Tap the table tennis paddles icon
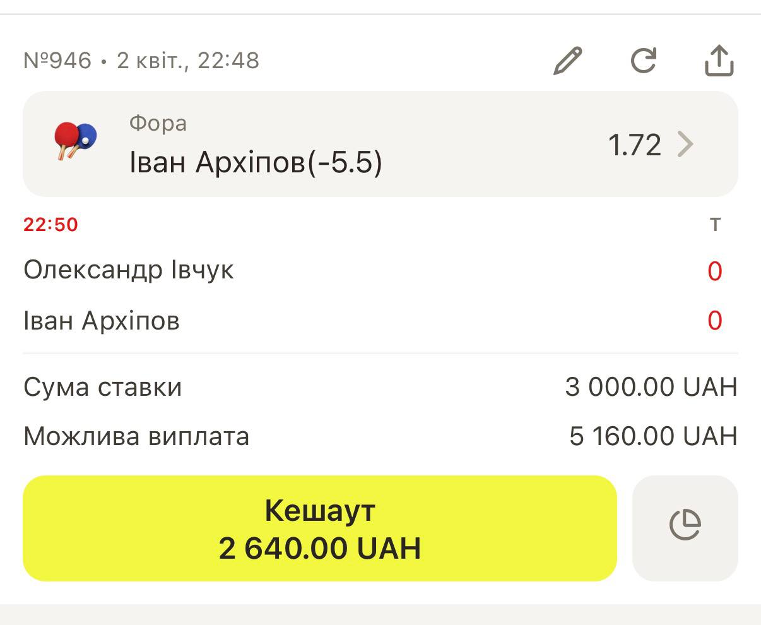761x625 pixels. click(76, 140)
